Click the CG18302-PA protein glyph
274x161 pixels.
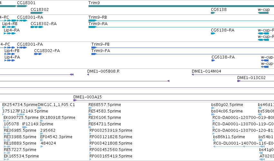[x=38, y=54]
